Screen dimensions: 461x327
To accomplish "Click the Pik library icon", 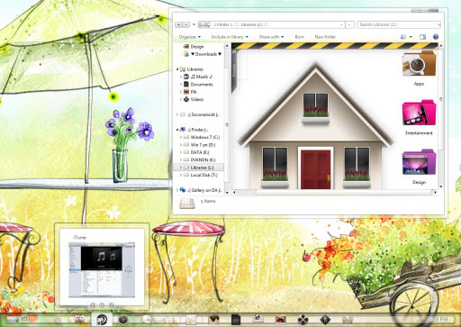I will tap(186, 92).
